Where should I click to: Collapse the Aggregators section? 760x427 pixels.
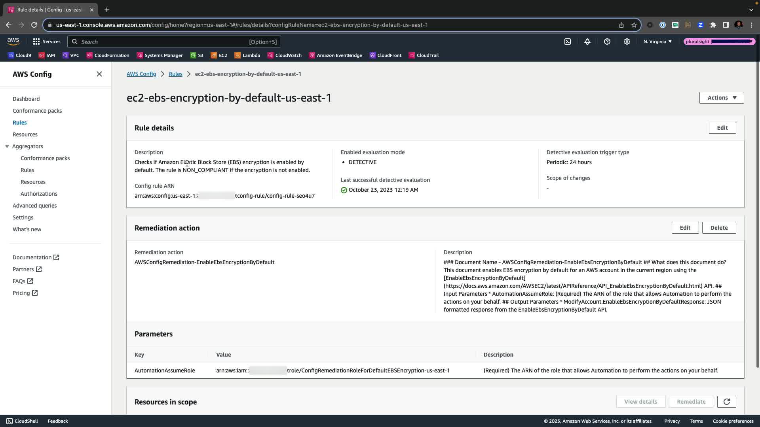point(7,146)
